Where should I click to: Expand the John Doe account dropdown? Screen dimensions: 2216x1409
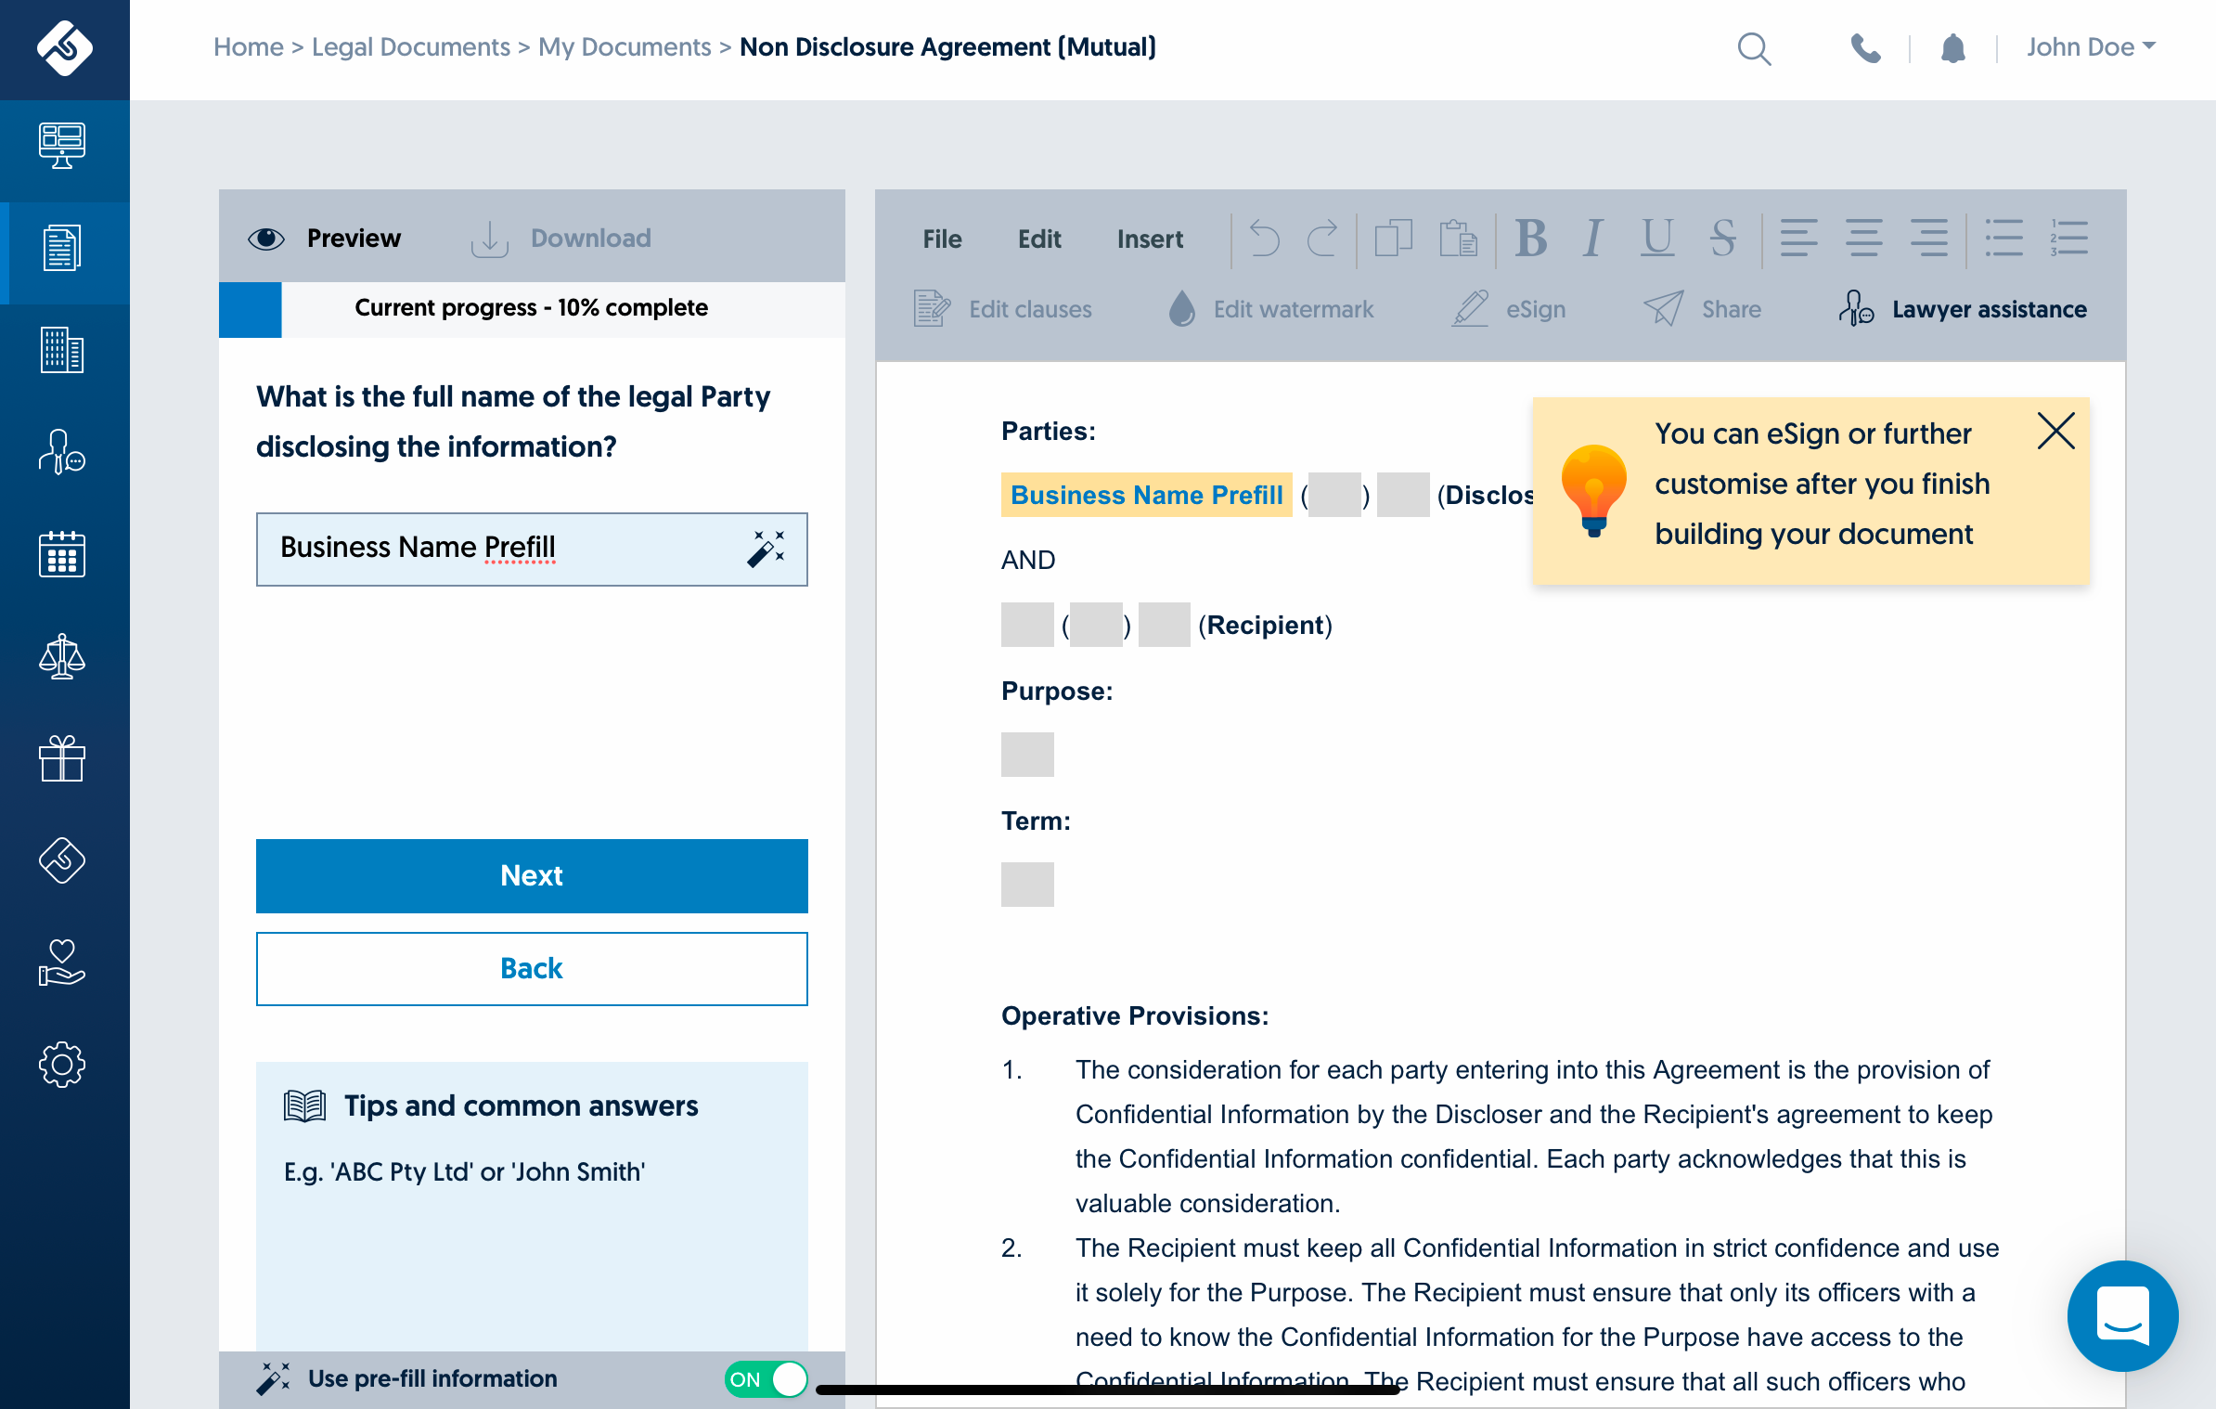tap(2091, 47)
